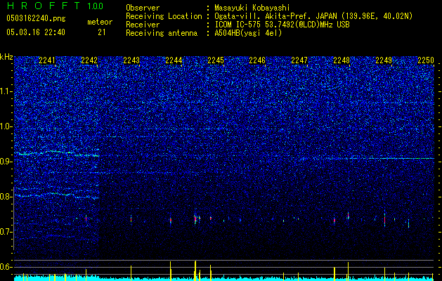Click time marker 2247
Viewport: 442px width, 281px height.
pyautogui.click(x=299, y=60)
